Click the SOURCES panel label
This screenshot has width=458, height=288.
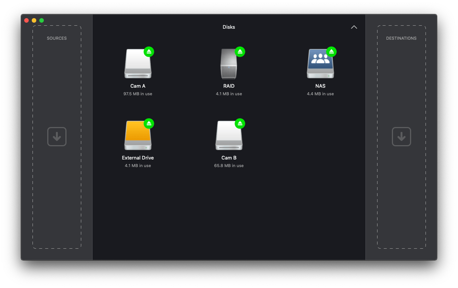coord(57,38)
